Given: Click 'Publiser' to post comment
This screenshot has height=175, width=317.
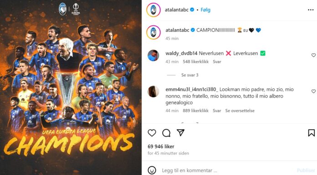Looking at the screenshot, I should 306,170.
